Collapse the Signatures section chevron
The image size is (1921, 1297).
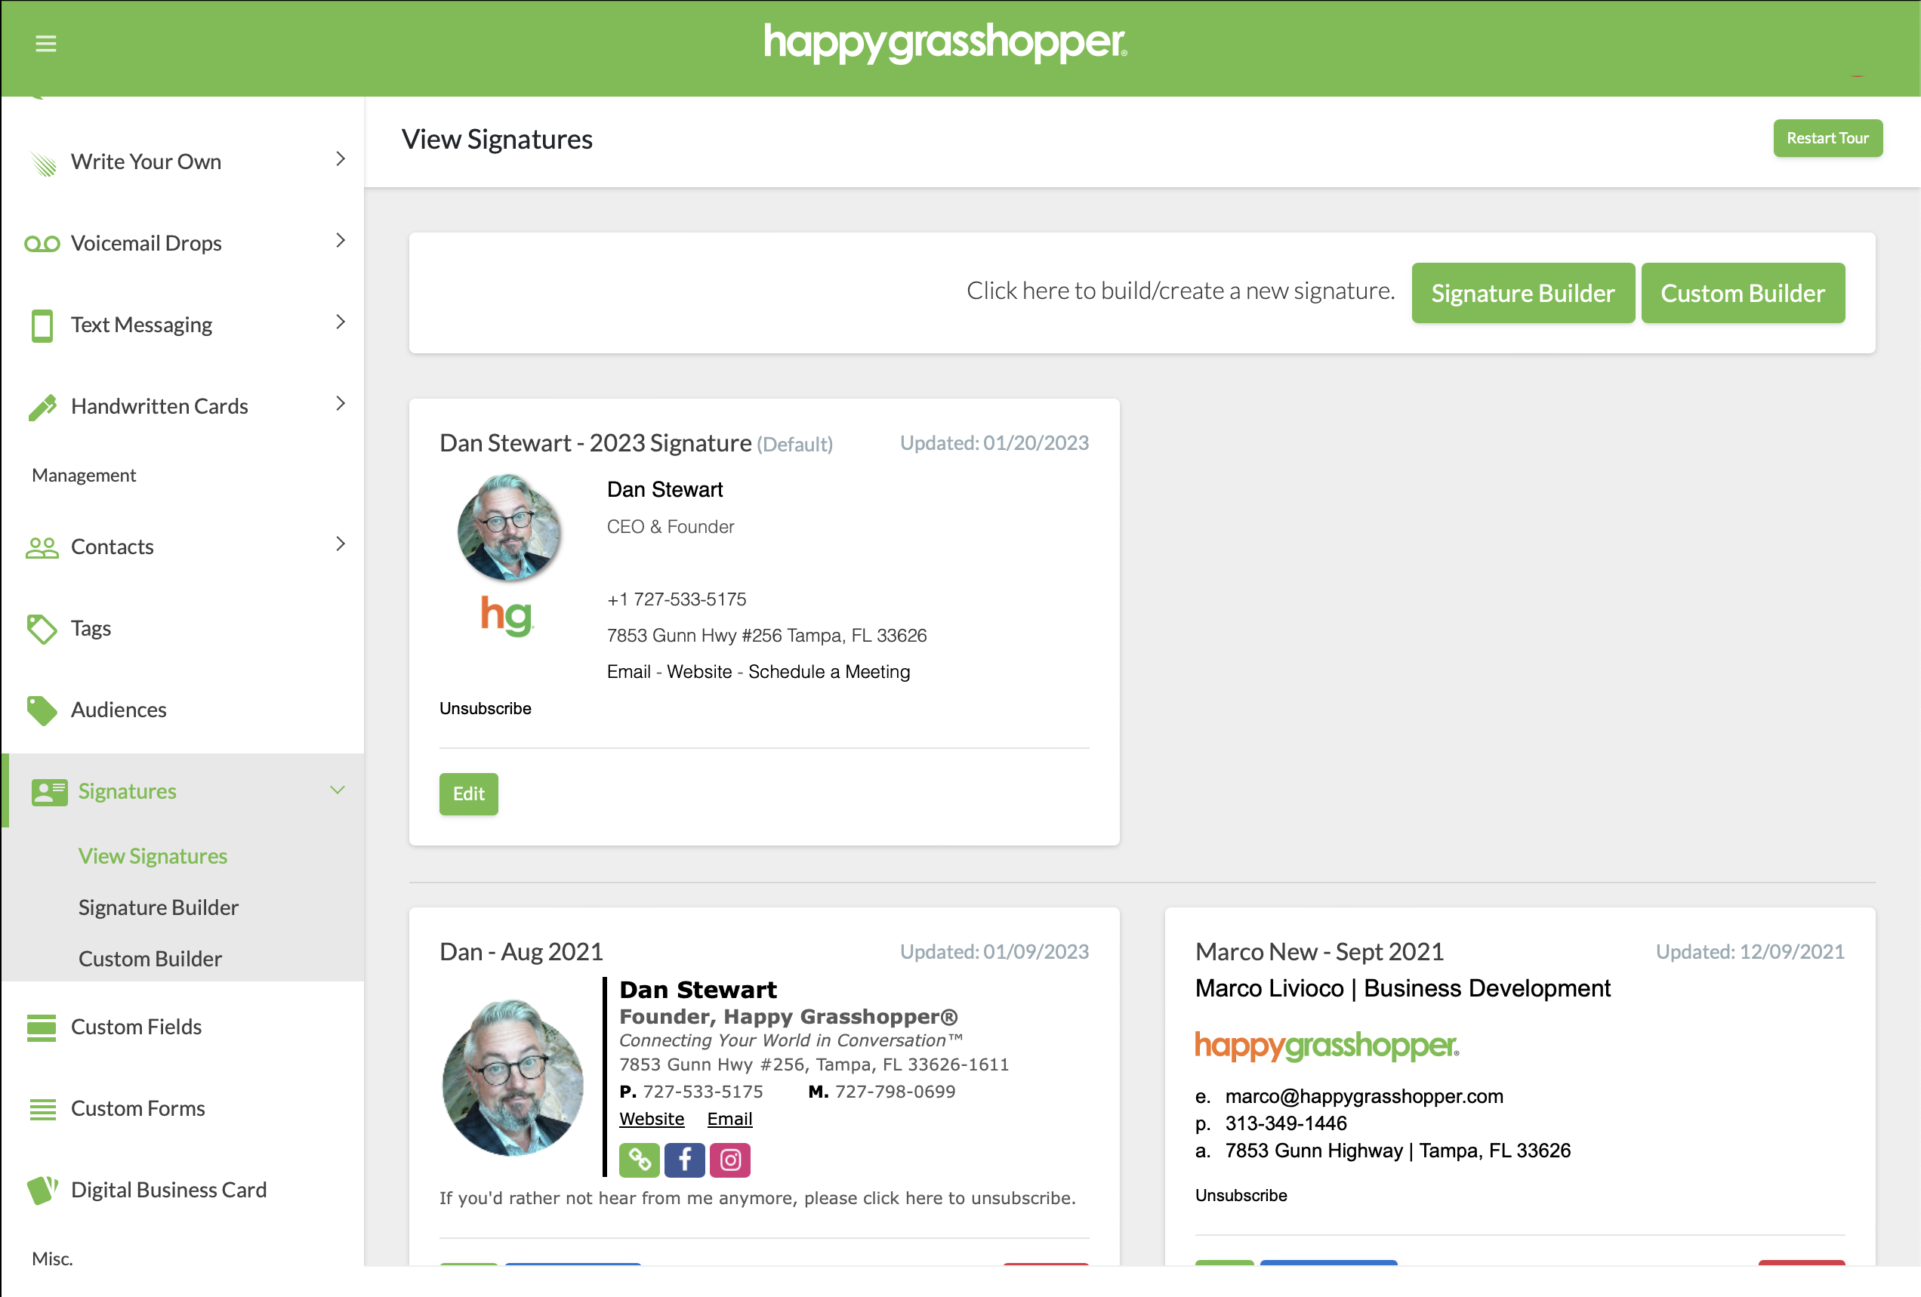pos(338,790)
